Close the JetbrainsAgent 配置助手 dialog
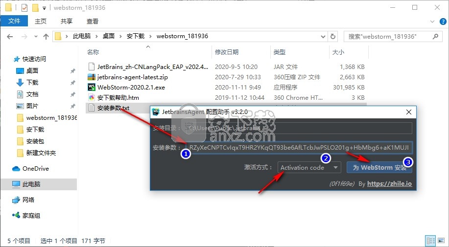This screenshot has width=449, height=247. point(409,112)
